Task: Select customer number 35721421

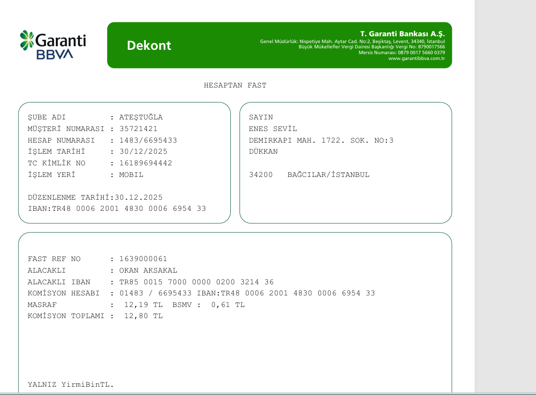Action: [x=139, y=129]
